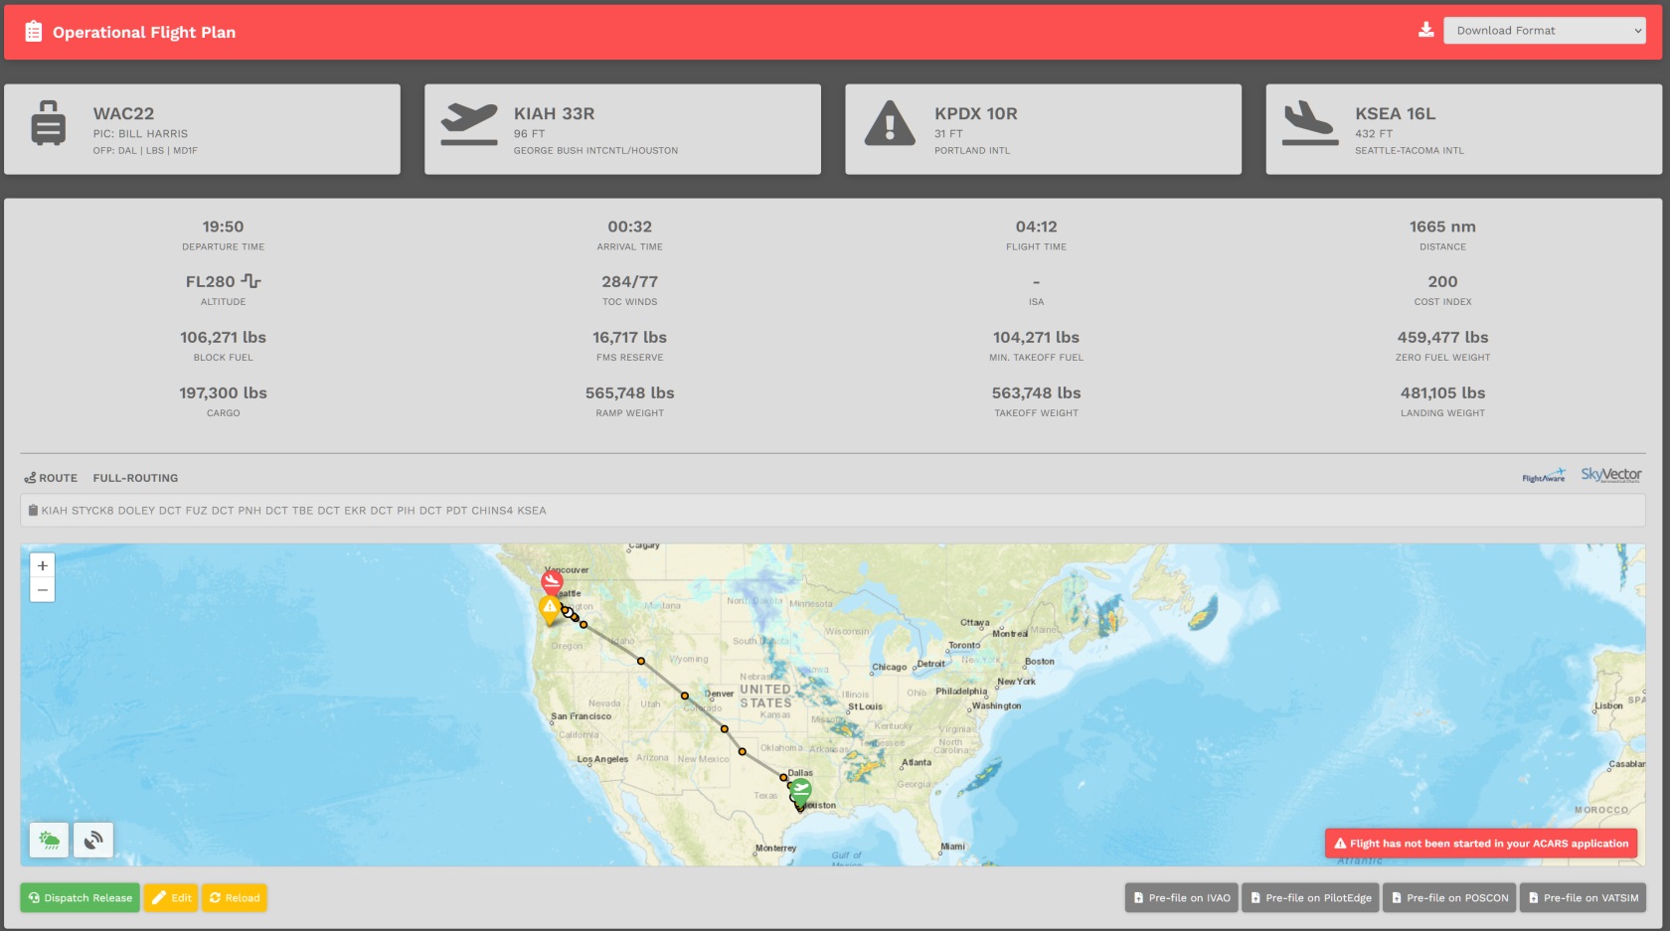Click the satellite live-tracking icon on the map

[92, 840]
